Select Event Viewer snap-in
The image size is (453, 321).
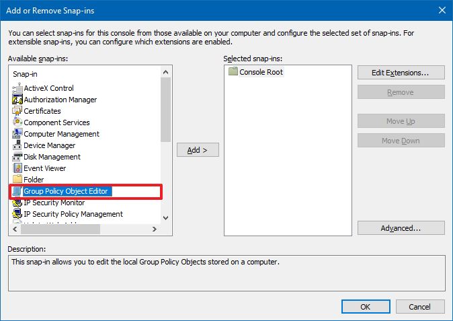45,168
